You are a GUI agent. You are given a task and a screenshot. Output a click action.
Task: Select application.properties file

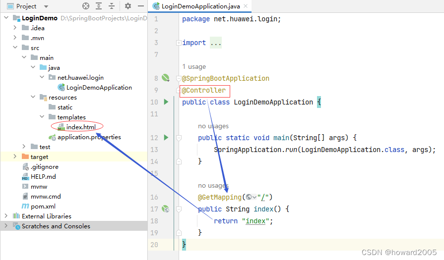pyautogui.click(x=89, y=137)
